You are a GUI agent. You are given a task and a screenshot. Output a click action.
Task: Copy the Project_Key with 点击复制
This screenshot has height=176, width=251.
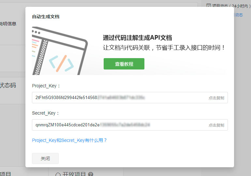(x=216, y=98)
